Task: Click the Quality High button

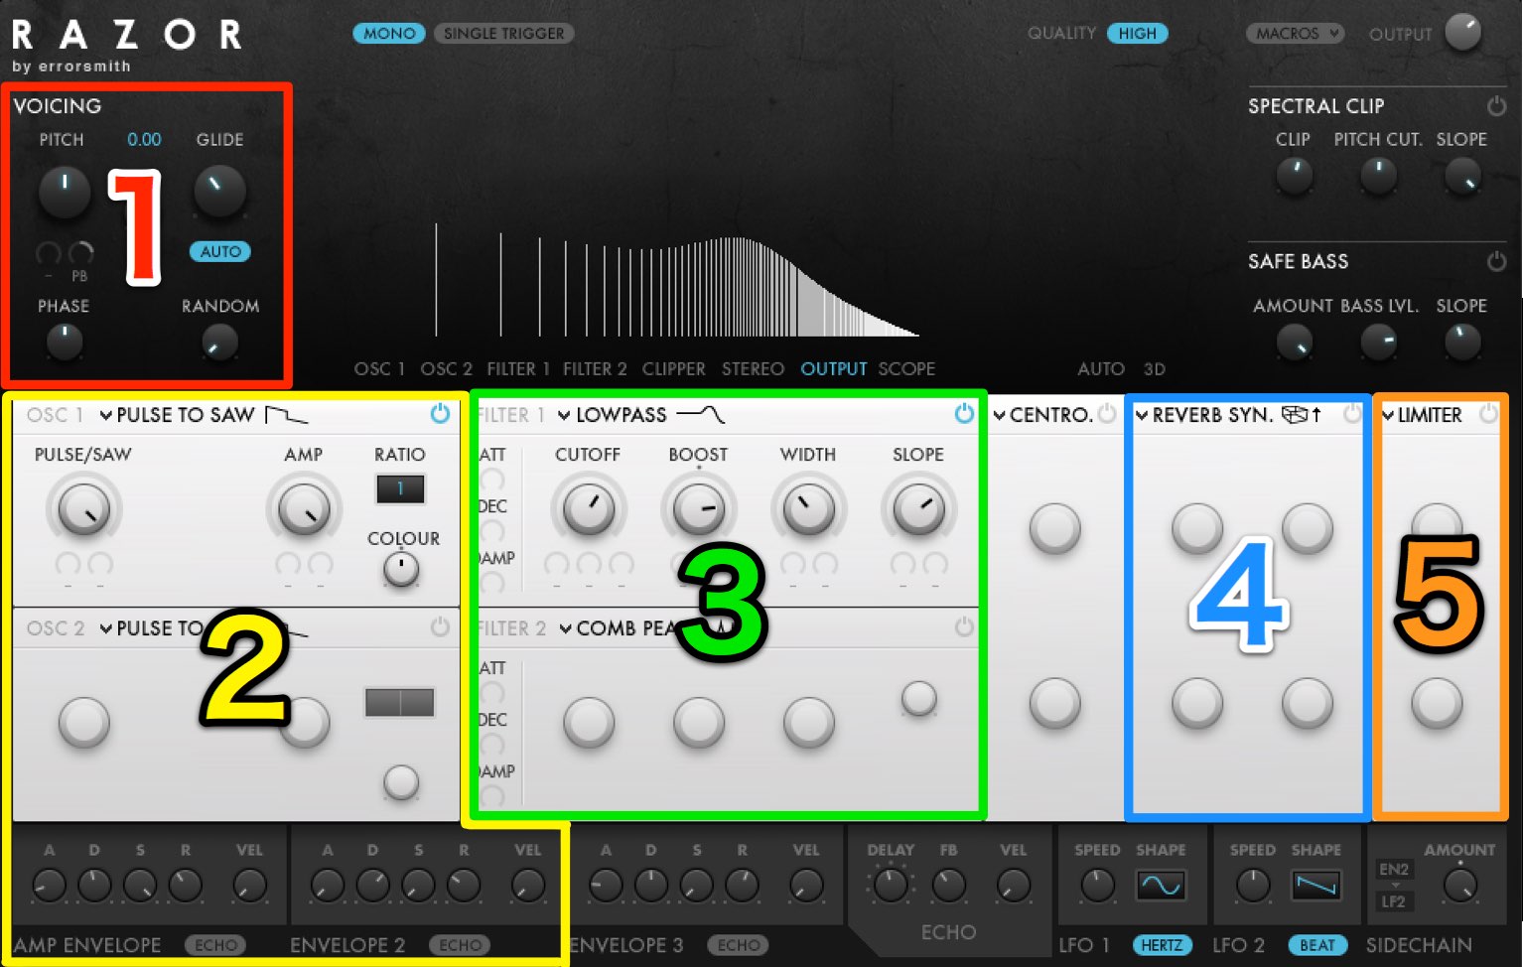Action: [1137, 33]
